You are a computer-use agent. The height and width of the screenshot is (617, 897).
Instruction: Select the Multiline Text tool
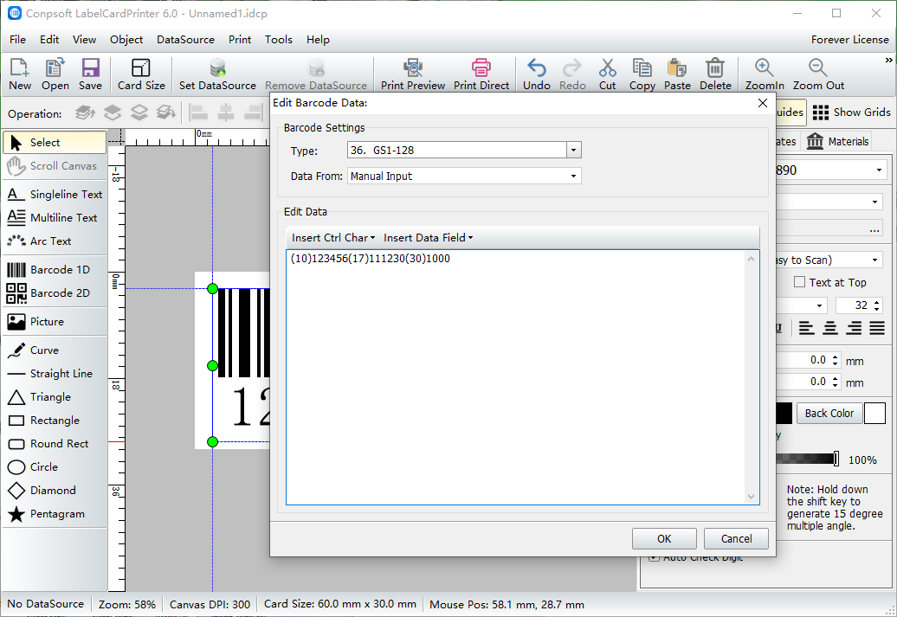tap(55, 218)
